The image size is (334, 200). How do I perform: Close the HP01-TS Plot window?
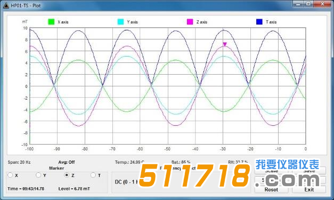322,4
